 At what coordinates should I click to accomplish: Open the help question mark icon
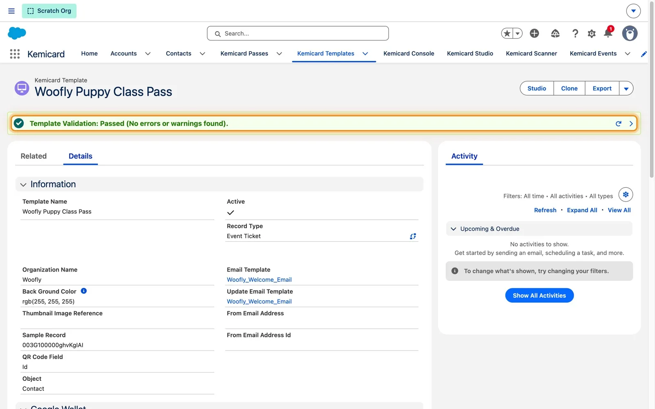pyautogui.click(x=575, y=34)
